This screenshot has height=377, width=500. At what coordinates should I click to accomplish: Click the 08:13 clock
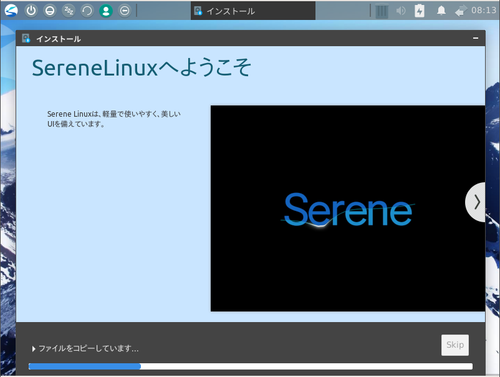point(483,10)
